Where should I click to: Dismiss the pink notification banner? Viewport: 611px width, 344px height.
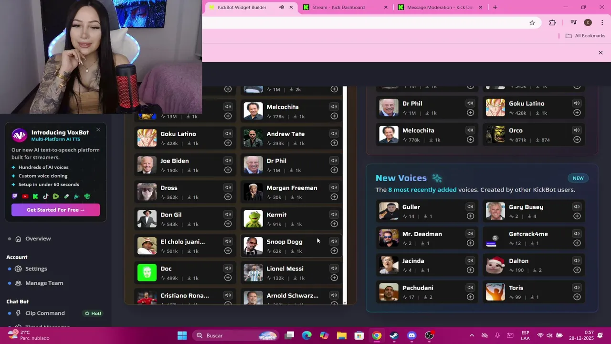[600, 53]
